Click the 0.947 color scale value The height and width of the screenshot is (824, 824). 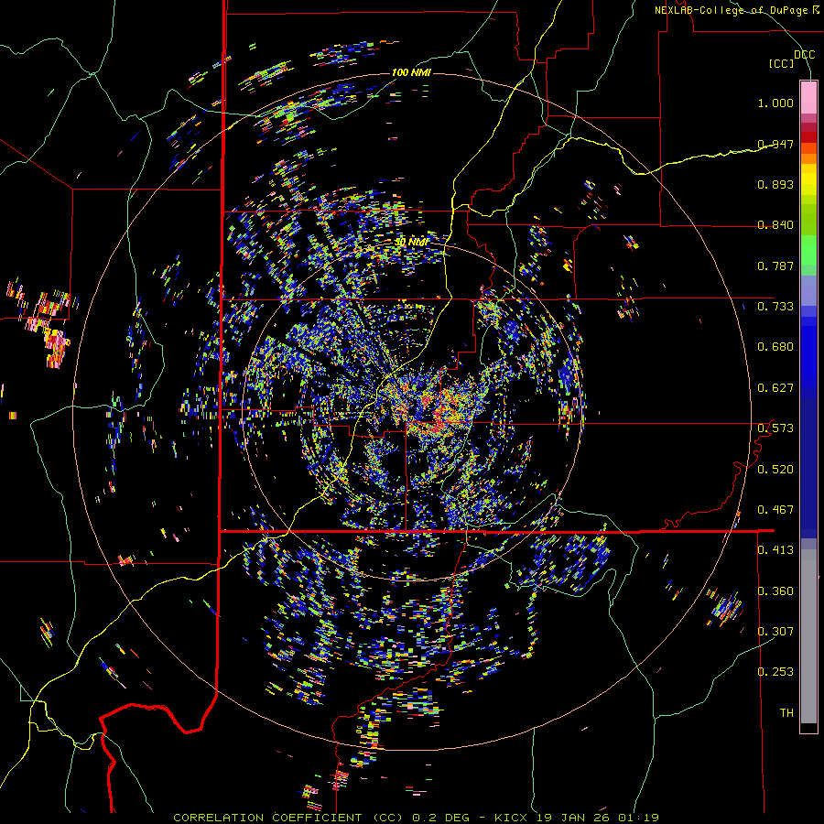click(x=775, y=144)
